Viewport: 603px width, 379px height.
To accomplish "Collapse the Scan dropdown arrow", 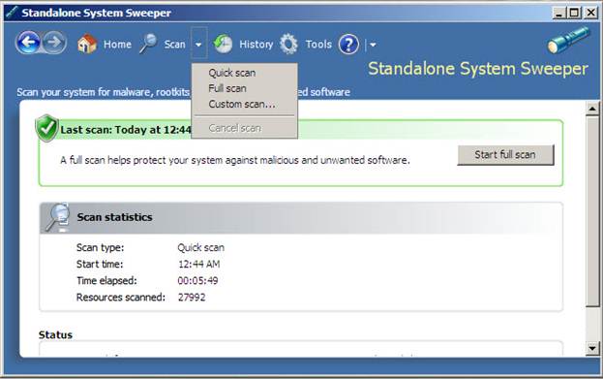I will tap(198, 45).
